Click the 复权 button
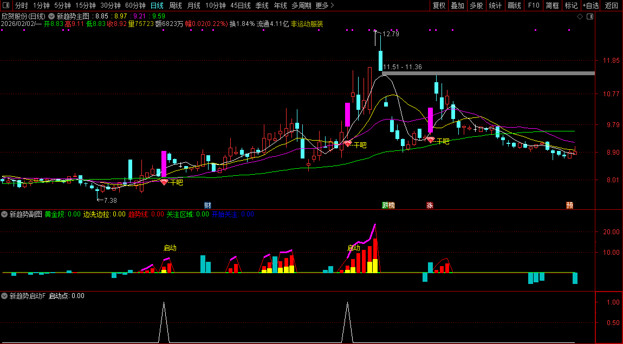This screenshot has width=623, height=344. pyautogui.click(x=439, y=5)
